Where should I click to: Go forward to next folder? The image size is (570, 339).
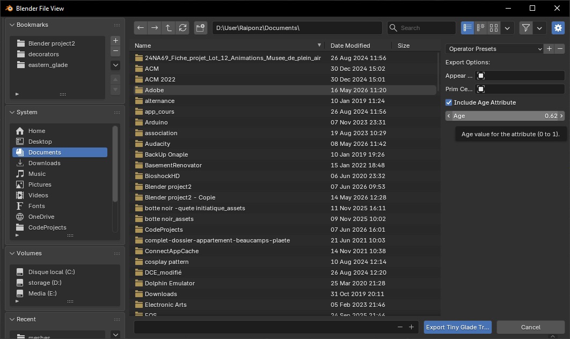point(155,28)
